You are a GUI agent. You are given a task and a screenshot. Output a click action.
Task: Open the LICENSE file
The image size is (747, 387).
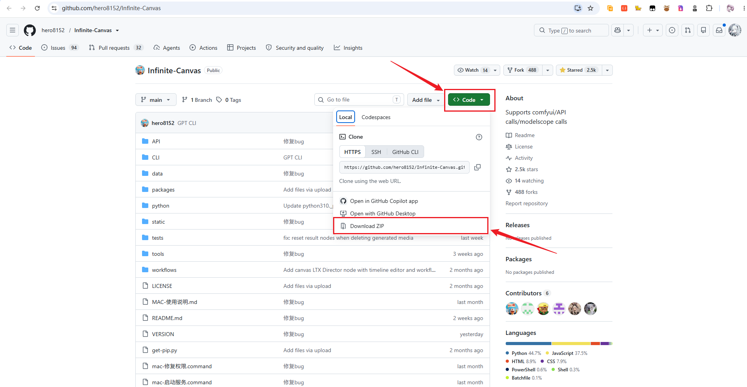(x=162, y=286)
